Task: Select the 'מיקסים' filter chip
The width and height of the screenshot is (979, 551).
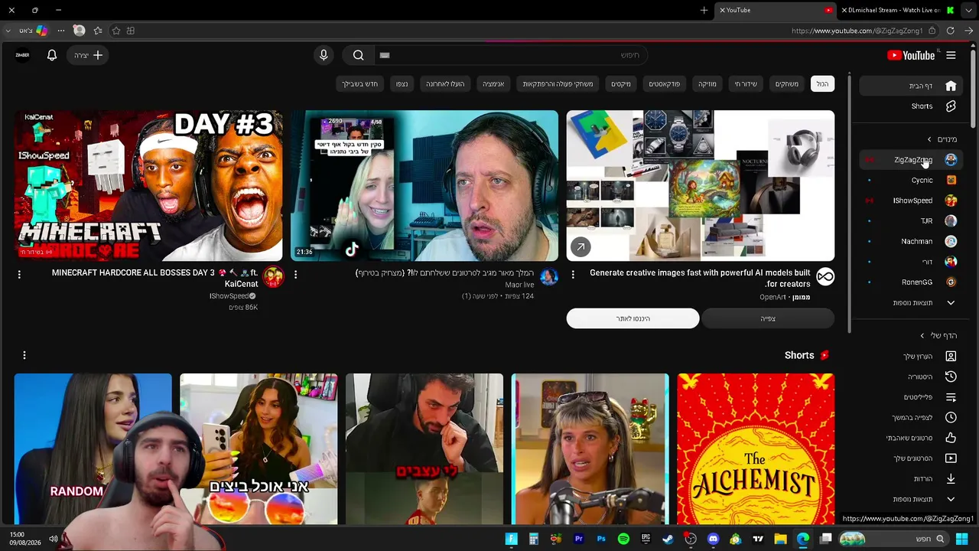Action: [621, 84]
